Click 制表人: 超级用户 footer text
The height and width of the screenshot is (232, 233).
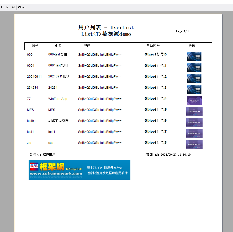pos(43,155)
